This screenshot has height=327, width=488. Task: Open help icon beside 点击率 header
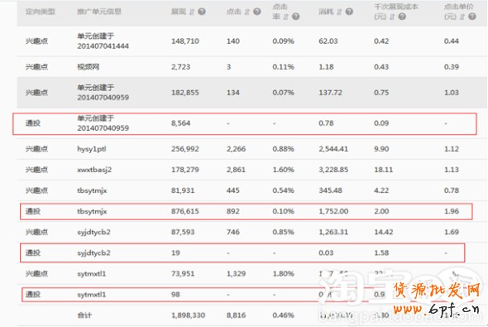pos(295,17)
